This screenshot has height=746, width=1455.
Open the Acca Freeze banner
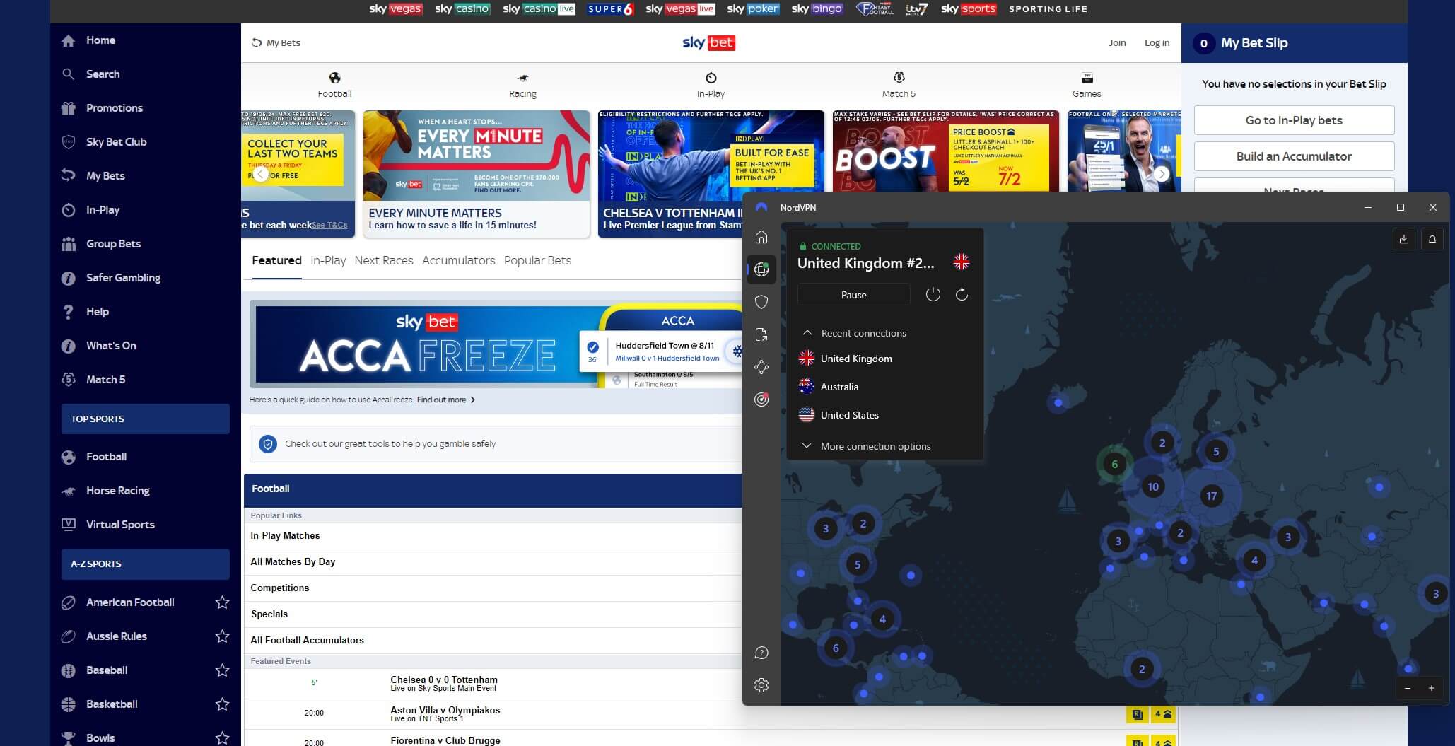(x=495, y=344)
